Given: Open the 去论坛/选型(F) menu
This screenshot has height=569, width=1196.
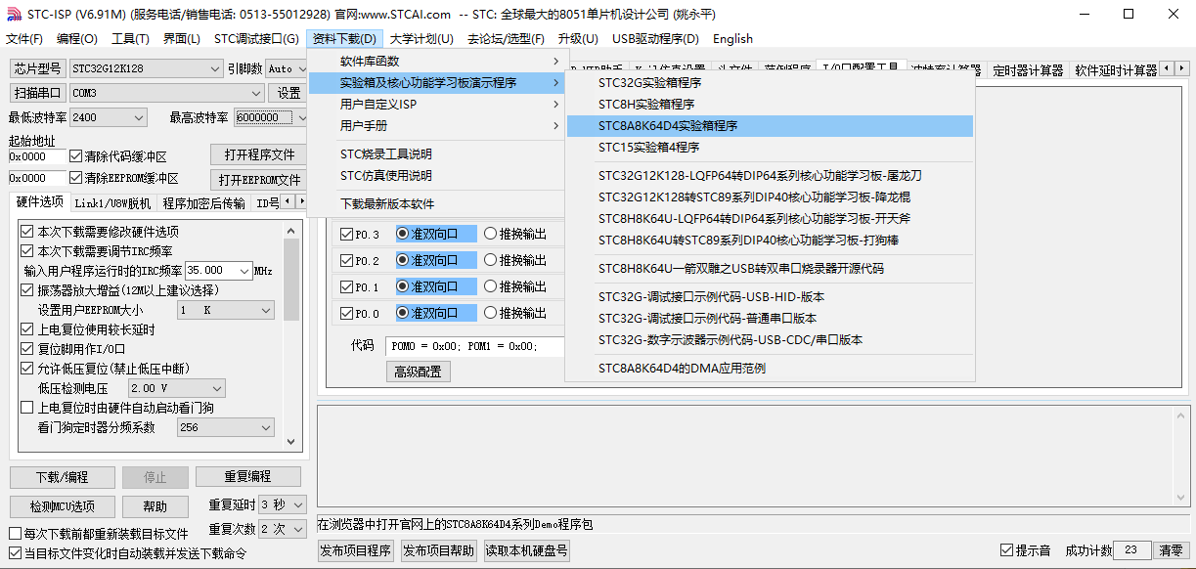Looking at the screenshot, I should click(506, 39).
